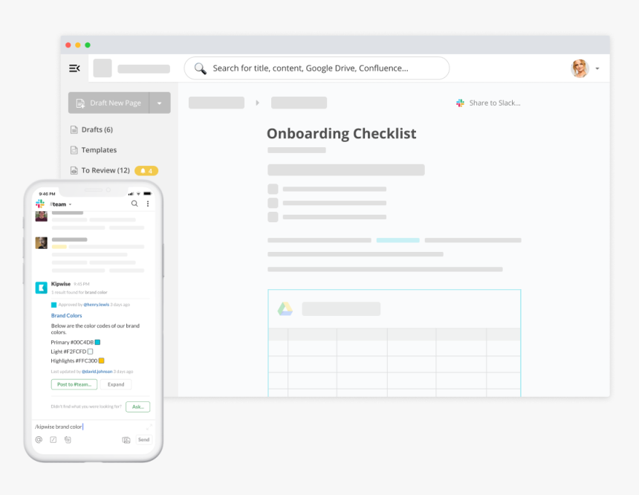The height and width of the screenshot is (495, 639).
Task: Open the dropdown arrow beside Draft New Page
Action: (x=160, y=103)
